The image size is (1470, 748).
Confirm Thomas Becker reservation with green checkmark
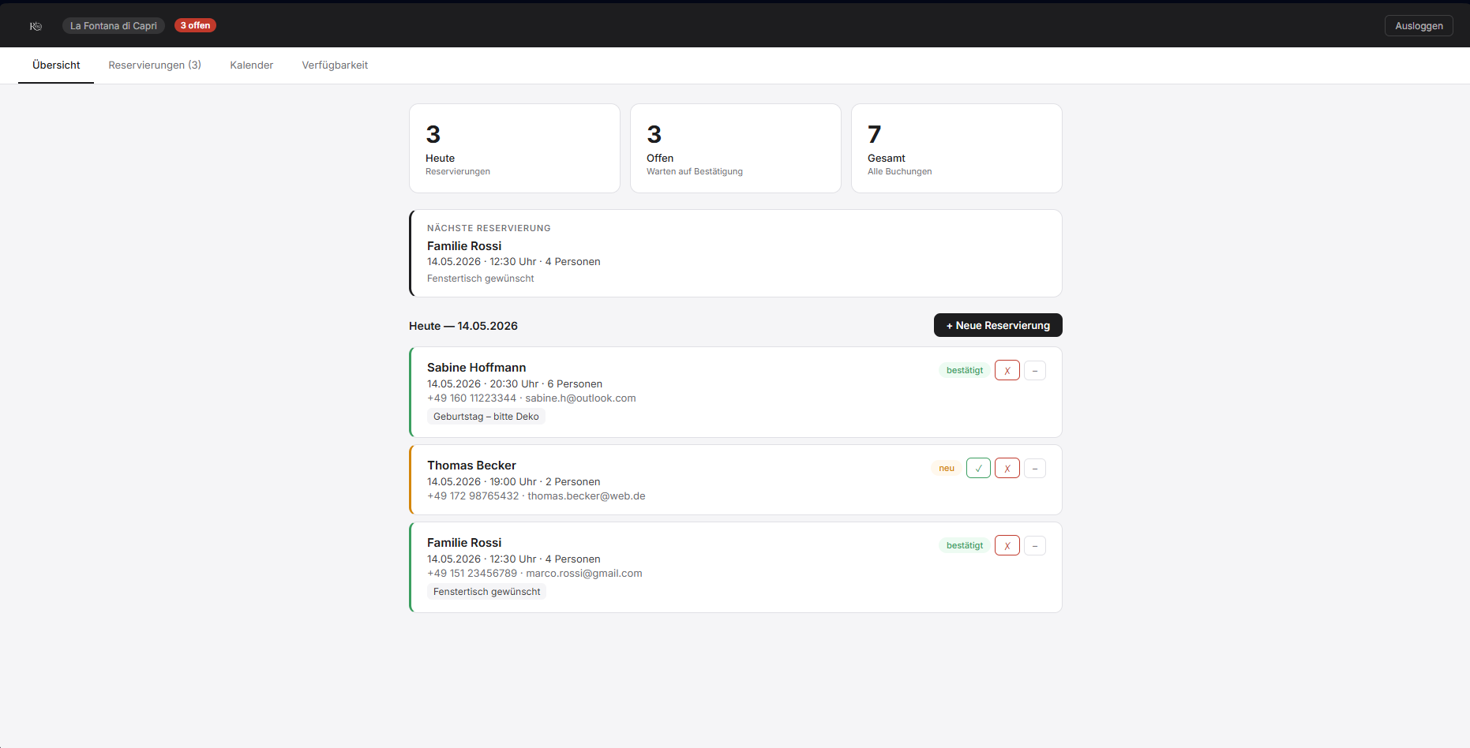coord(978,468)
